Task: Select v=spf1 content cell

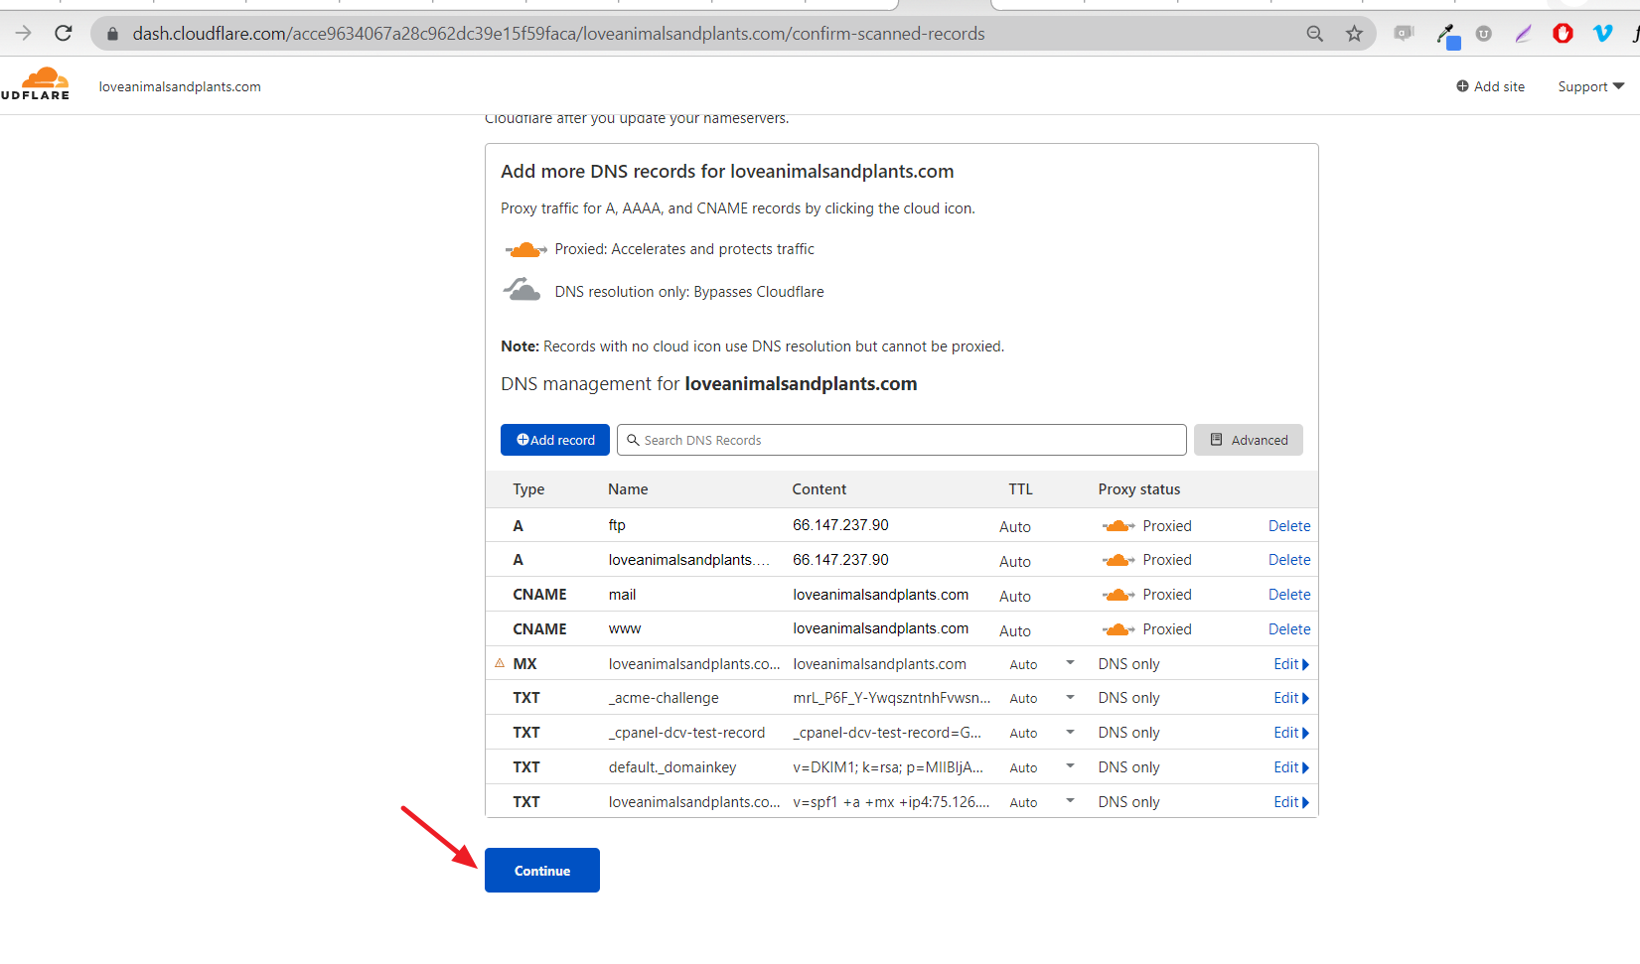Action: point(891,802)
